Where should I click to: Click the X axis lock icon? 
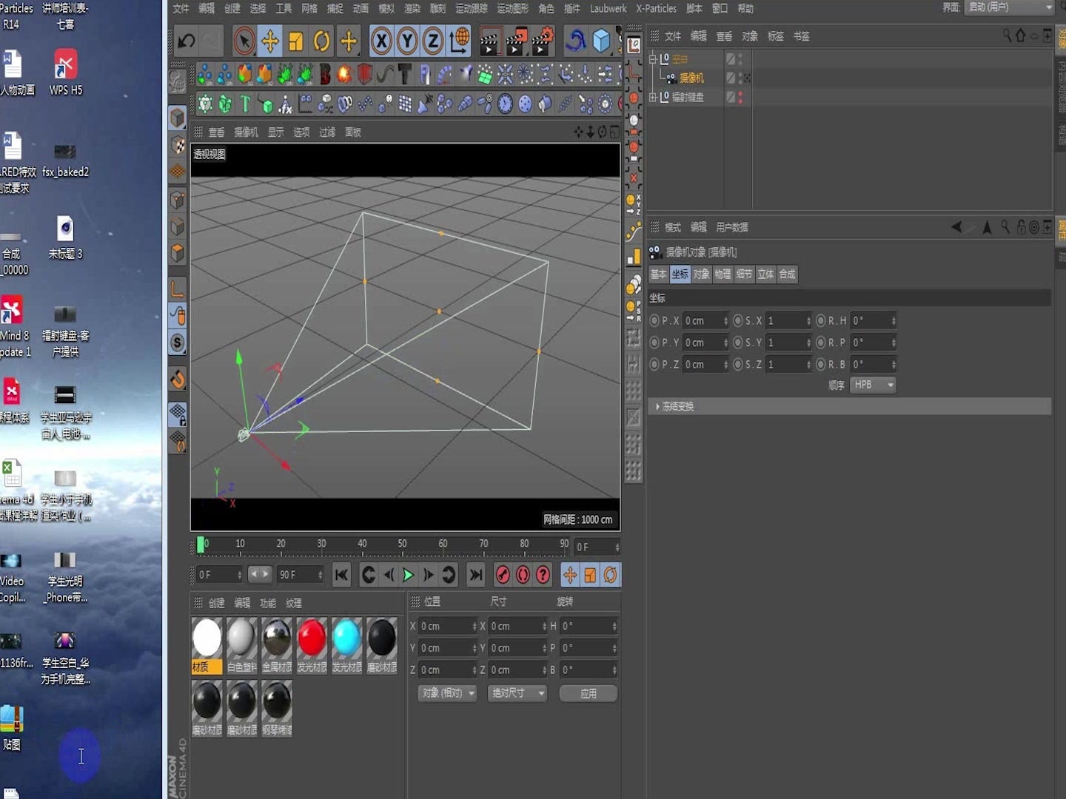tap(381, 41)
